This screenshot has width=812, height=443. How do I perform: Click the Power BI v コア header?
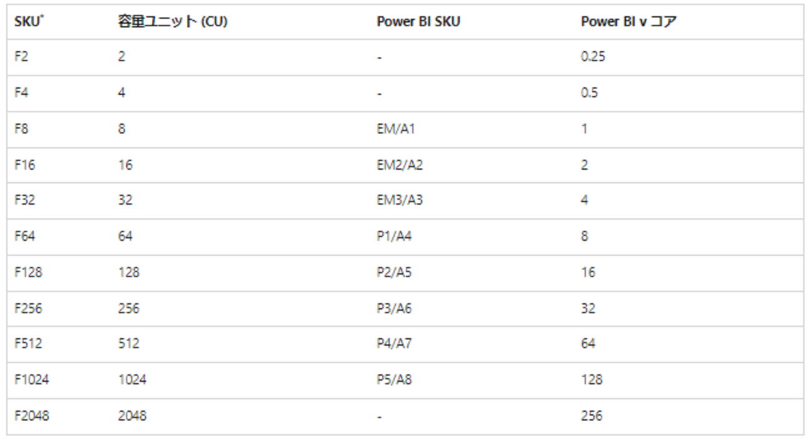pos(628,21)
